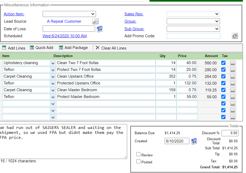Uncheck tax for Clean Two 7 Foot Sofas
Image resolution: width=246 pixels, height=173 pixels.
pos(223,63)
